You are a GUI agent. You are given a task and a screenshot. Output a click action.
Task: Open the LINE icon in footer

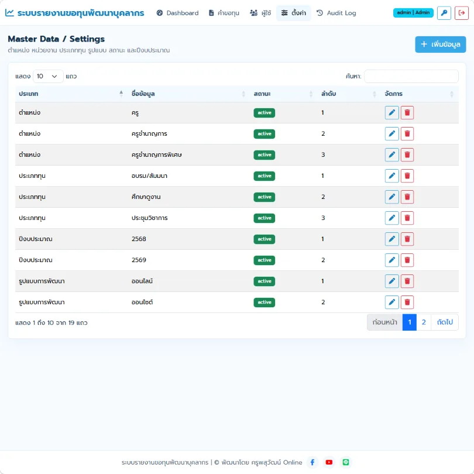pyautogui.click(x=345, y=462)
